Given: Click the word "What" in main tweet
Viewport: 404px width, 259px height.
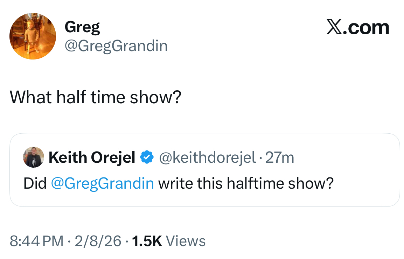Looking at the screenshot, I should coord(31,97).
